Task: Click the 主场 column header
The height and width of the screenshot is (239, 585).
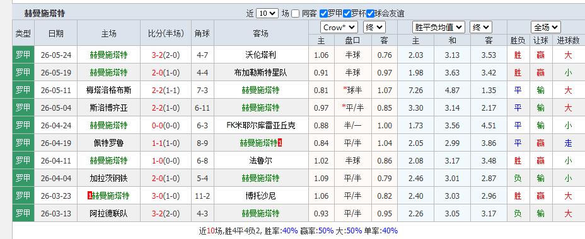Action: 109,33
